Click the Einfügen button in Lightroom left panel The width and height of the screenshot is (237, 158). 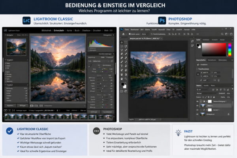pyautogui.click(x=23, y=105)
